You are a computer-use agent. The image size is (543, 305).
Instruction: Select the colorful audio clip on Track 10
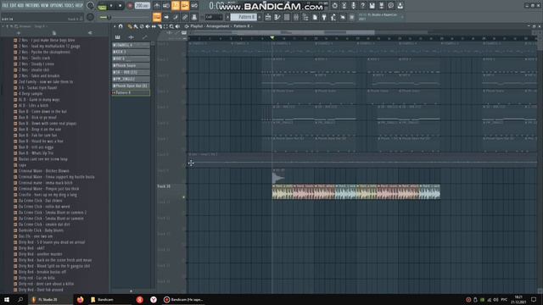coord(356,191)
